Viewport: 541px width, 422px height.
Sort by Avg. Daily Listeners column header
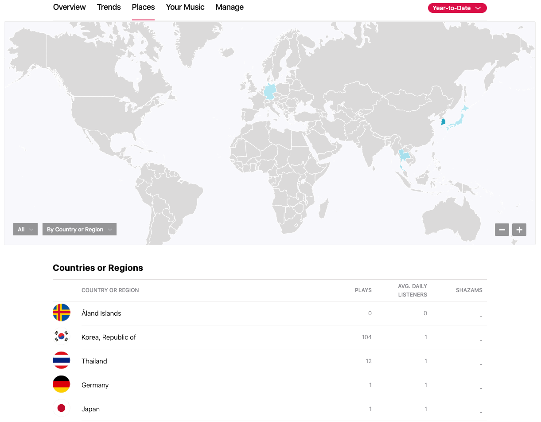point(413,290)
